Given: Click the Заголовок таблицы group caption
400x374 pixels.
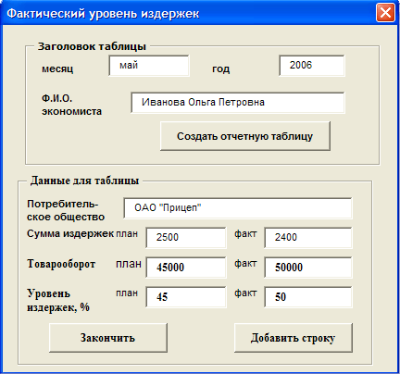Looking at the screenshot, I should pos(92,46).
